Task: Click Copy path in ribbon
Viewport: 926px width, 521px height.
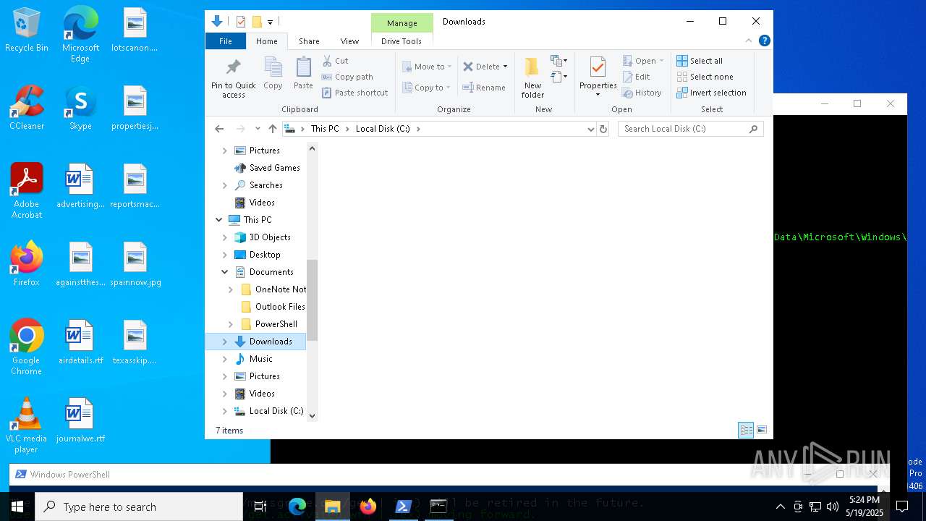Action: coord(347,77)
